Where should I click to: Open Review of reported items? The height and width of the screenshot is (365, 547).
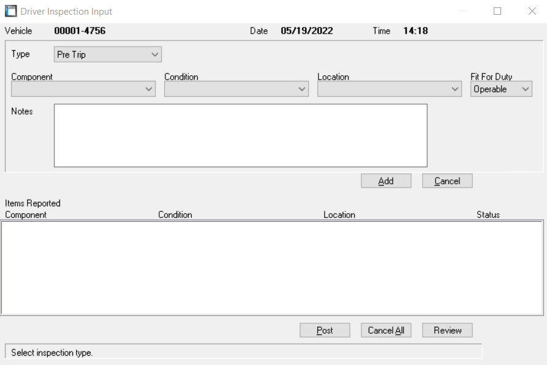click(447, 330)
